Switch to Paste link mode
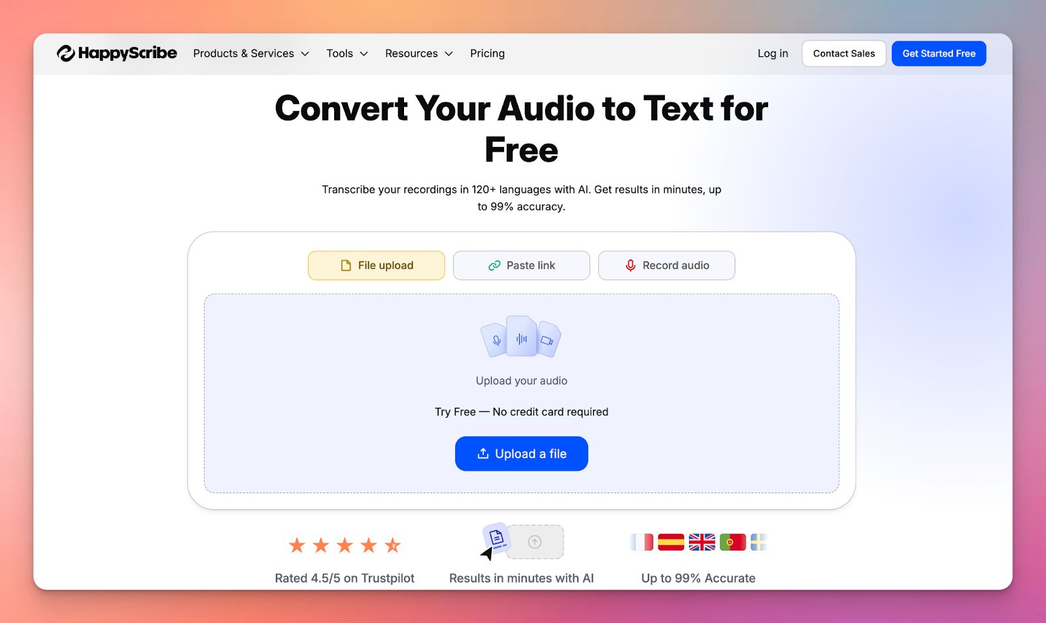 coord(521,265)
